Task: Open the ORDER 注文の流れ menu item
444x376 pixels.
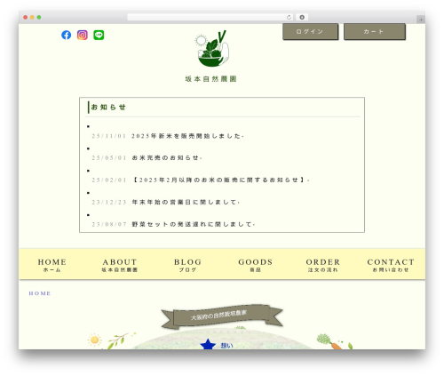Action: (x=323, y=265)
